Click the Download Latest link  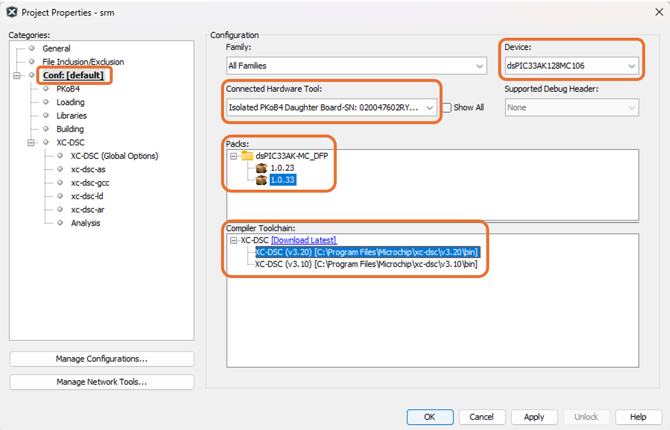pyautogui.click(x=303, y=240)
